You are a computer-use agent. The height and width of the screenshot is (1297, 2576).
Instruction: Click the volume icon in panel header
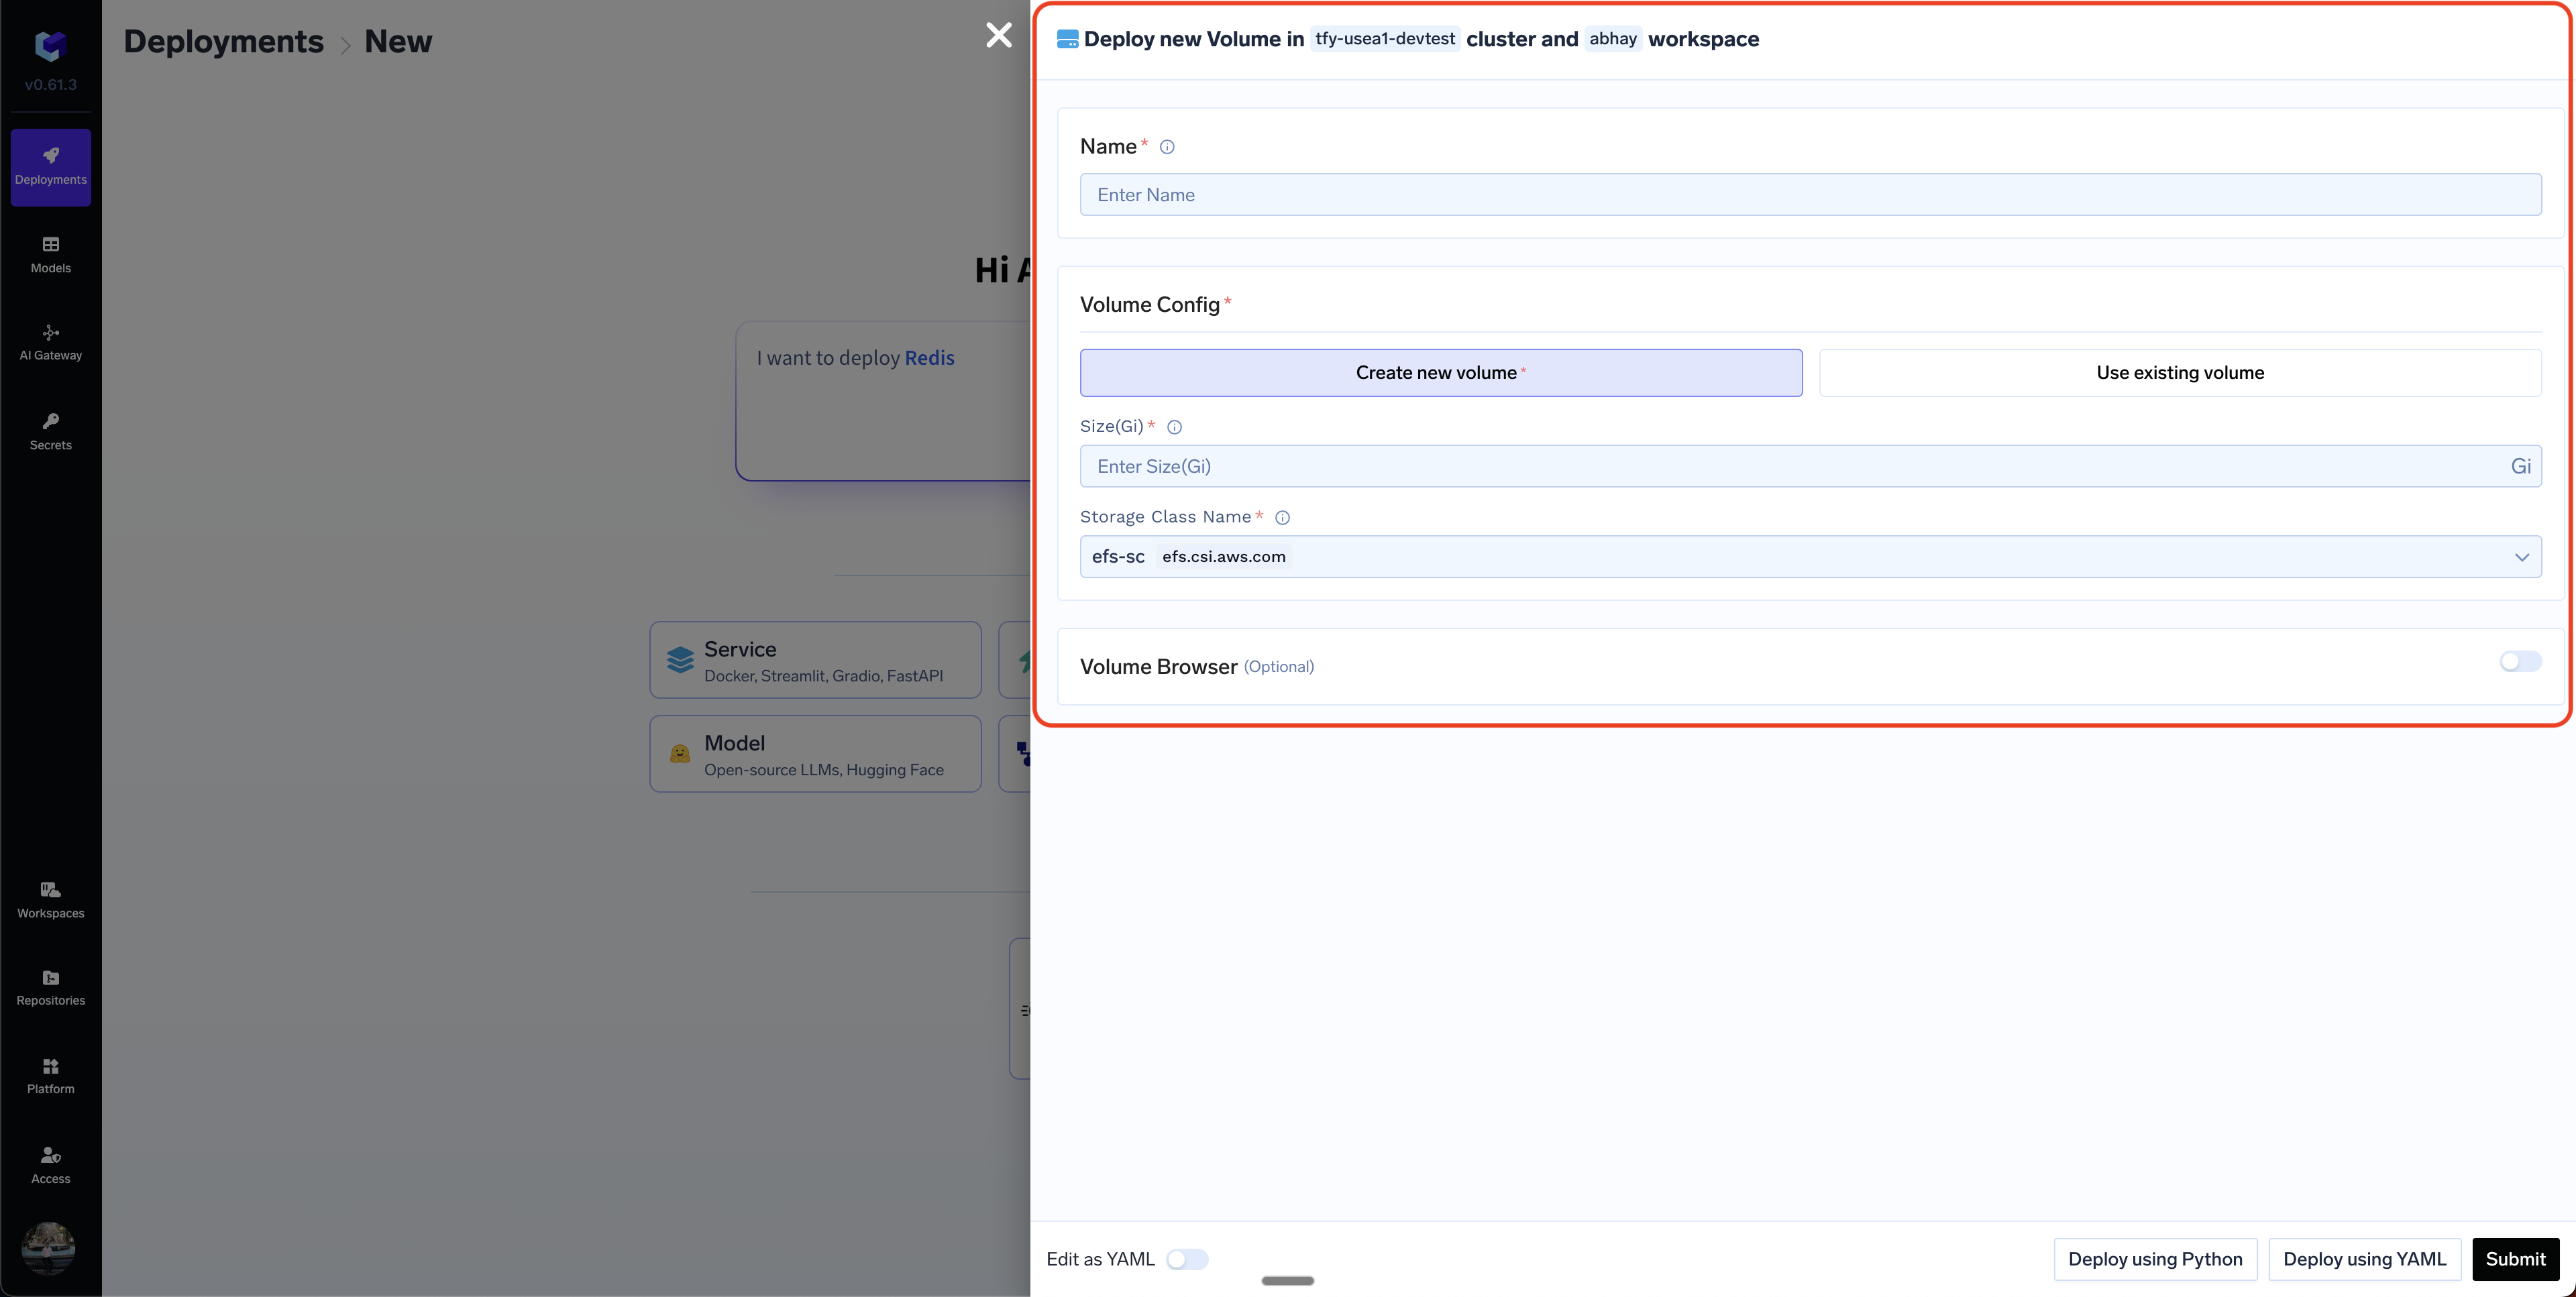click(1067, 39)
